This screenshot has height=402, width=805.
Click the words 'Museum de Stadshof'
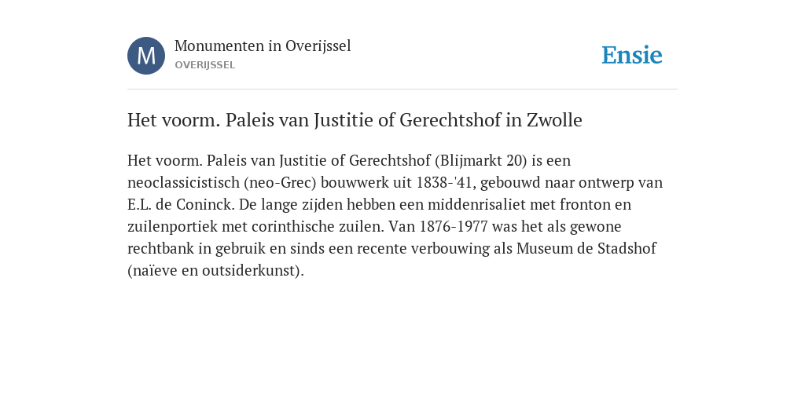(586, 249)
